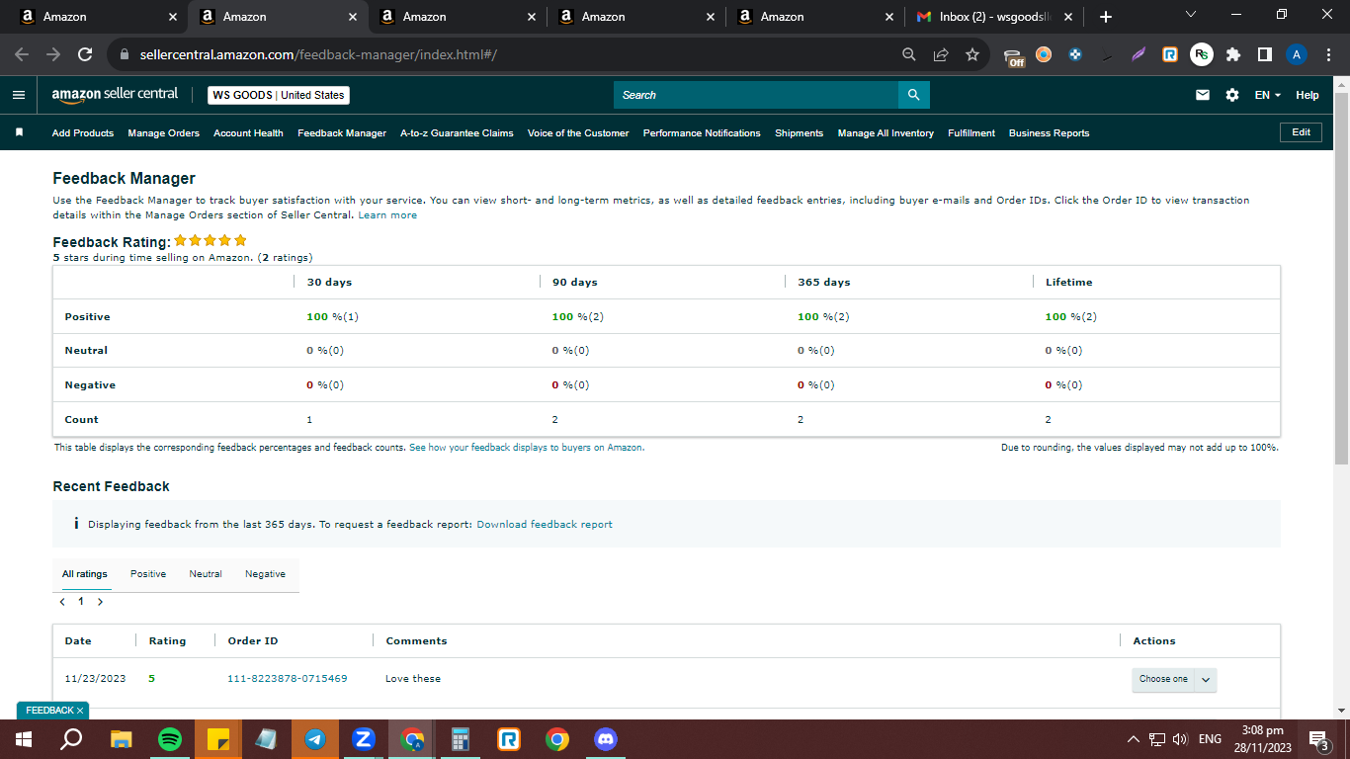Open Business Reports in the navigation bar
Image resolution: width=1350 pixels, height=759 pixels.
point(1049,132)
